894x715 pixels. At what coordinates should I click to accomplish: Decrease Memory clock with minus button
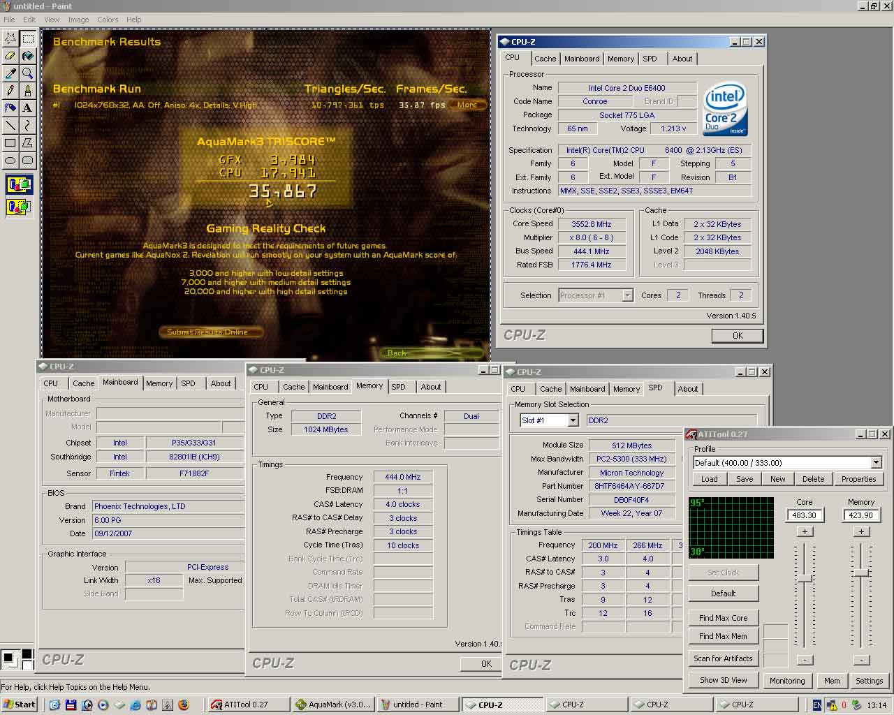tap(861, 660)
